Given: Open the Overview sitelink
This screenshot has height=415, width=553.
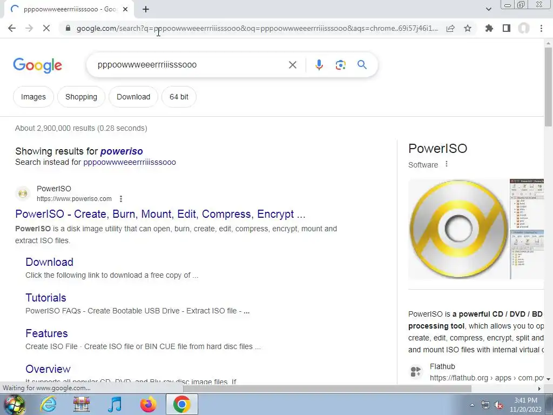Looking at the screenshot, I should point(48,369).
